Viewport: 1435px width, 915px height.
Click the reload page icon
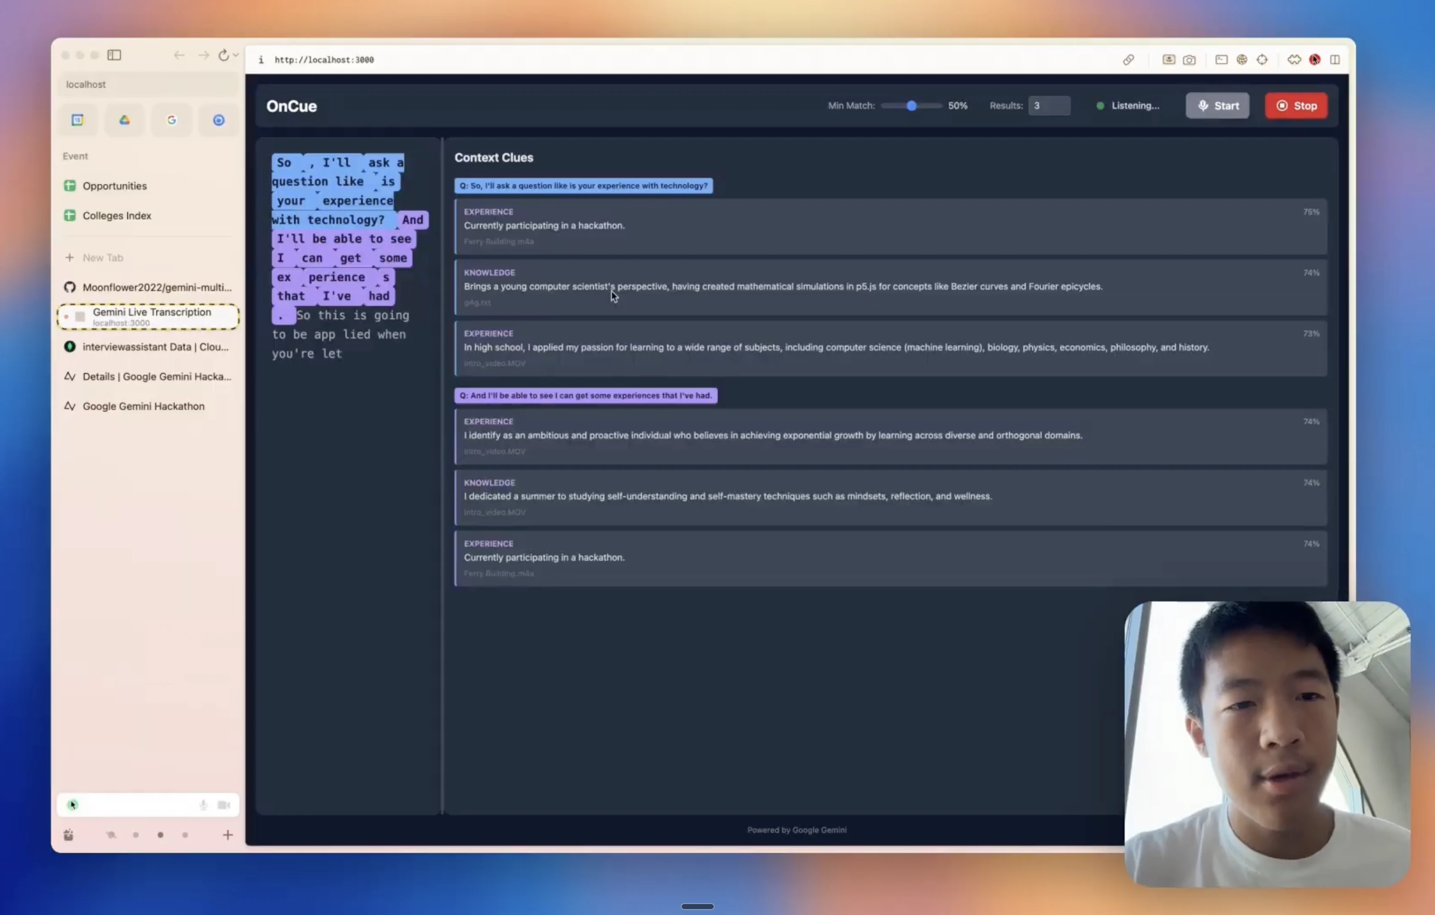pyautogui.click(x=223, y=55)
